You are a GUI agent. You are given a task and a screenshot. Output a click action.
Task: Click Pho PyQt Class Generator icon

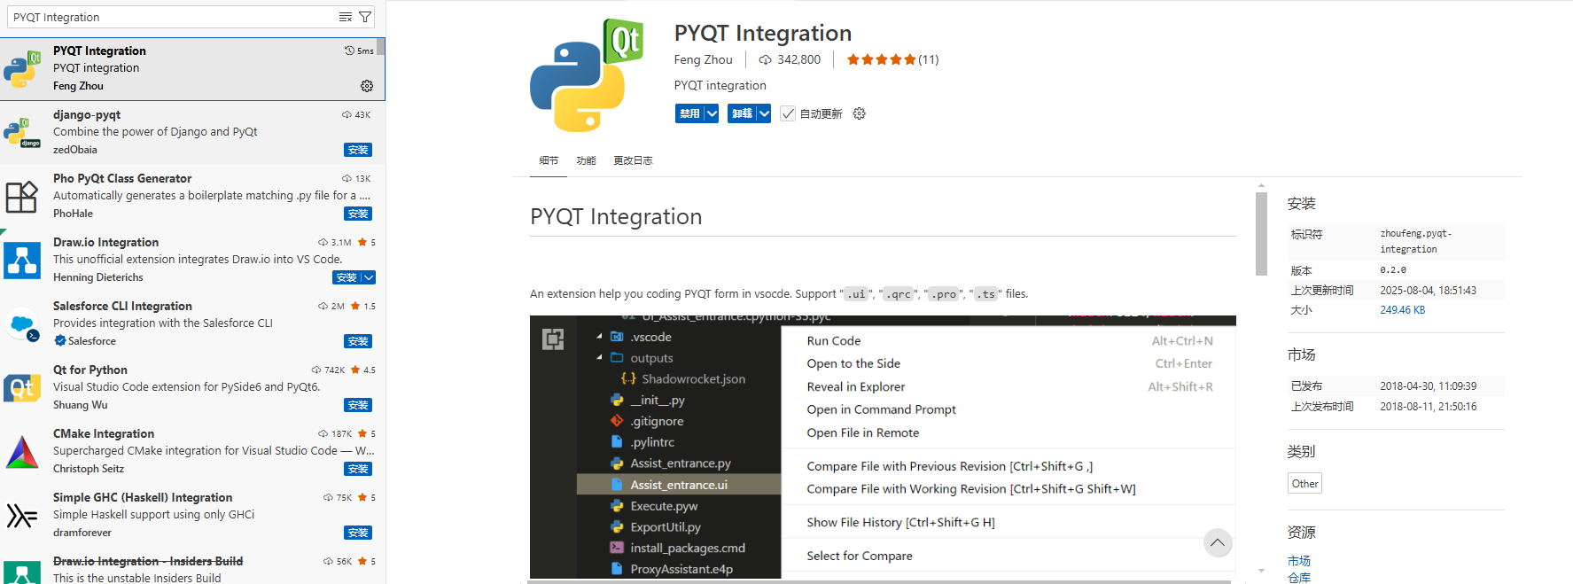pyautogui.click(x=22, y=197)
